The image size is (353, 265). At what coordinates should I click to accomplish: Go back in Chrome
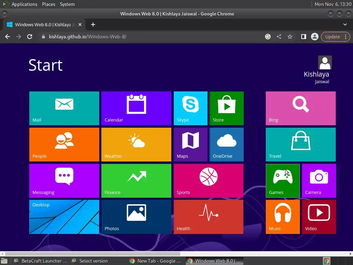[x=8, y=37]
